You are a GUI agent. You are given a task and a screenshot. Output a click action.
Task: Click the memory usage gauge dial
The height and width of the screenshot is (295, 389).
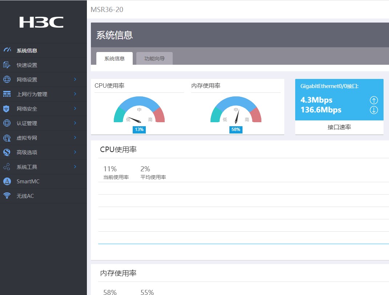[236, 109]
